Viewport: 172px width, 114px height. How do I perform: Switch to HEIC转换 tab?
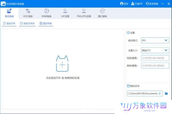point(28,13)
